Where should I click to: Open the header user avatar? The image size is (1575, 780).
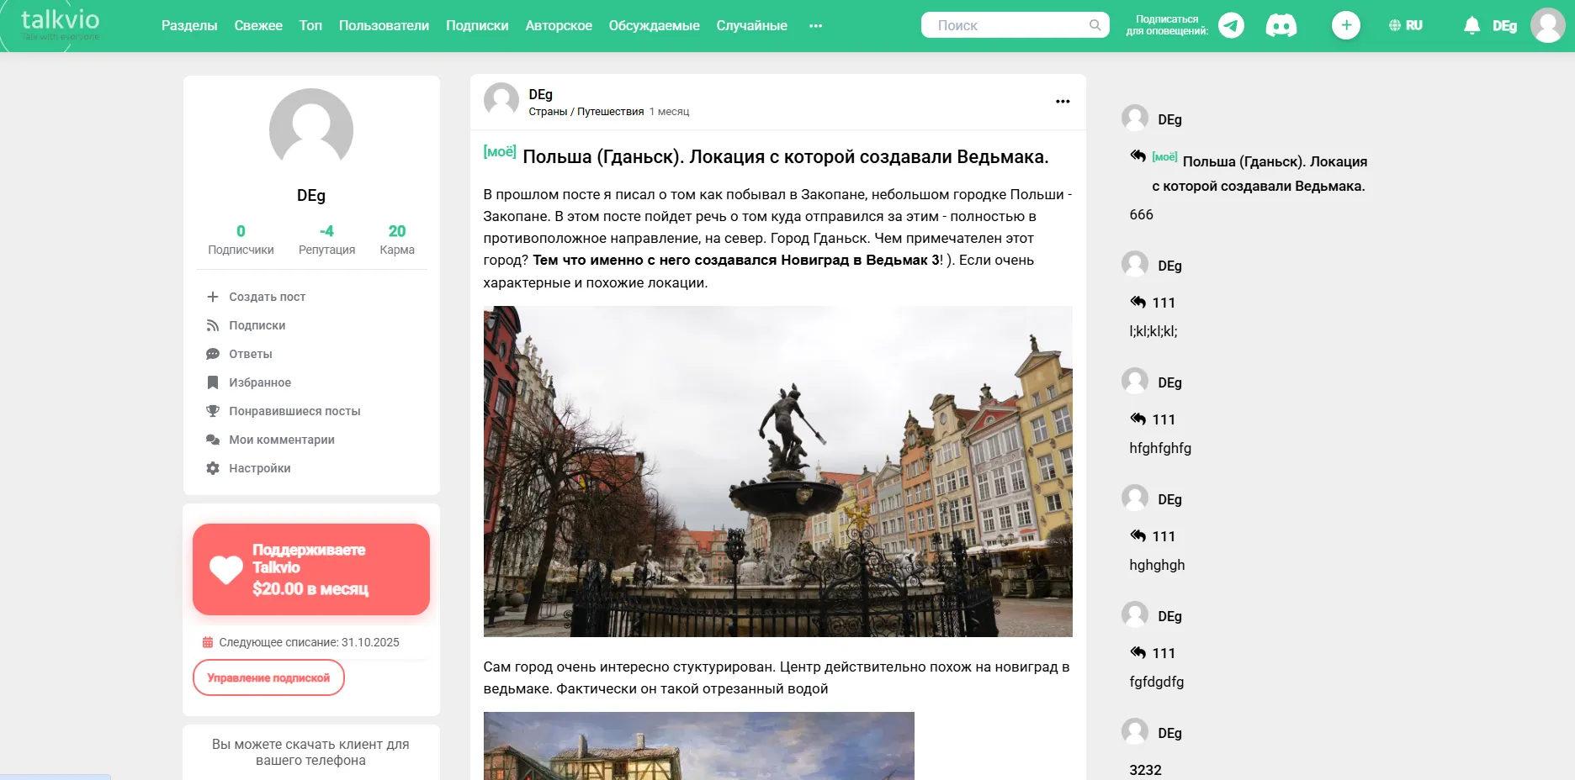[1548, 25]
